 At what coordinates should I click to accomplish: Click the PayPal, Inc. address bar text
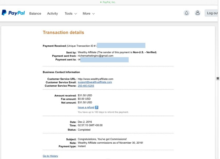click(109, 2)
